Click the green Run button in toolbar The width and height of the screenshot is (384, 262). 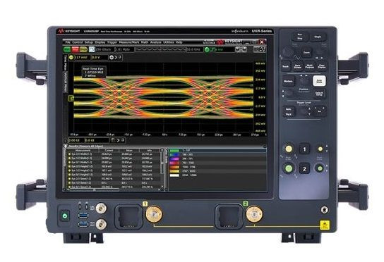tap(67, 49)
